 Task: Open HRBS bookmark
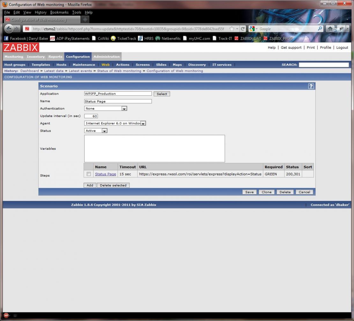pos(146,38)
